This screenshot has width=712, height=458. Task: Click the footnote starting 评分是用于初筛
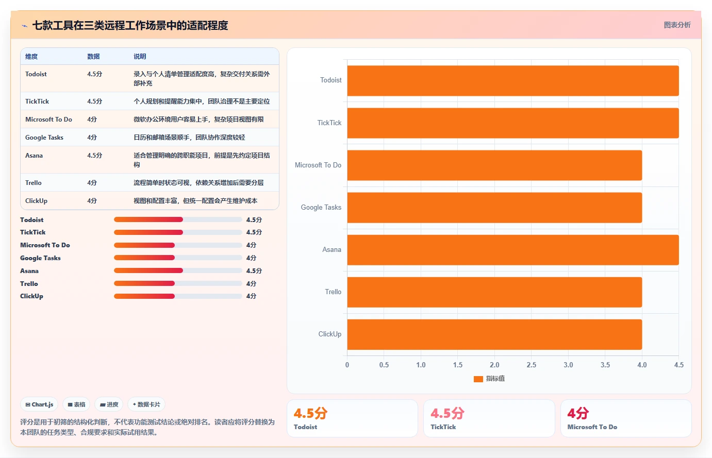147,427
